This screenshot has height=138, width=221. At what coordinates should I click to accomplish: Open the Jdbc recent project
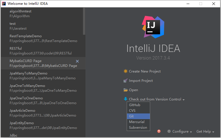tap(43, 135)
